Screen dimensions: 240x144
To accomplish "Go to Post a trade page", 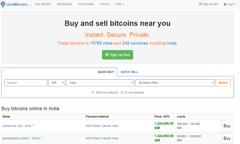I will coord(86,4).
